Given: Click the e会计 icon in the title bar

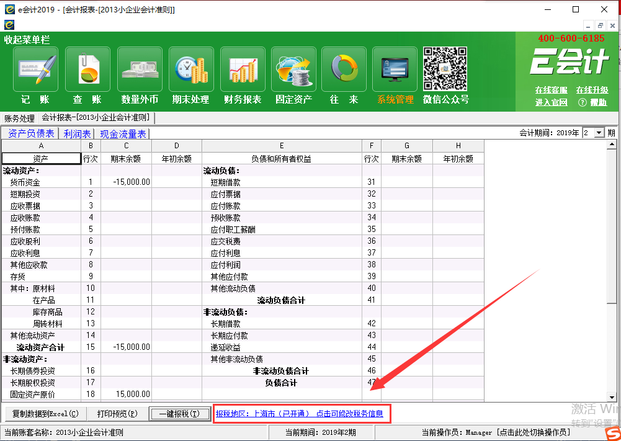Looking at the screenshot, I should (x=9, y=9).
